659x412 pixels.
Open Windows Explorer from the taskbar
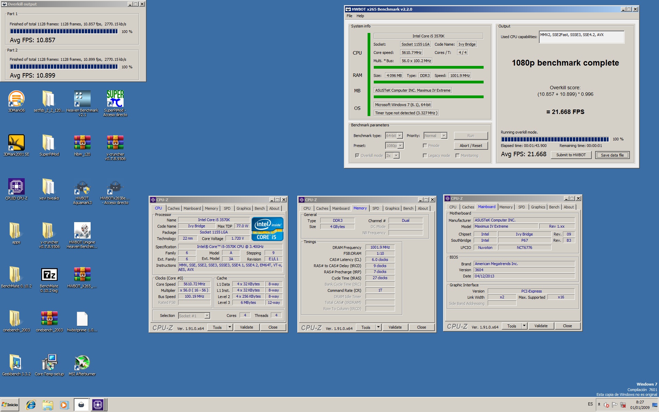pos(47,405)
